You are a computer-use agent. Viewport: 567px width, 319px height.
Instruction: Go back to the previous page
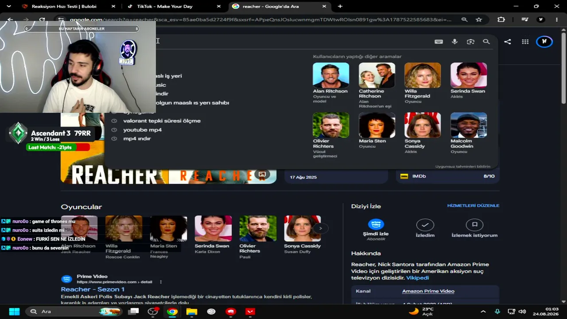click(10, 19)
